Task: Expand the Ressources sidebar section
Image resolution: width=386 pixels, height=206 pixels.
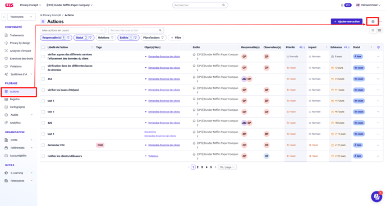Action: click(x=31, y=181)
